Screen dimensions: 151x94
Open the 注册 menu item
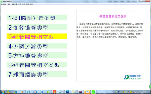point(23,4)
